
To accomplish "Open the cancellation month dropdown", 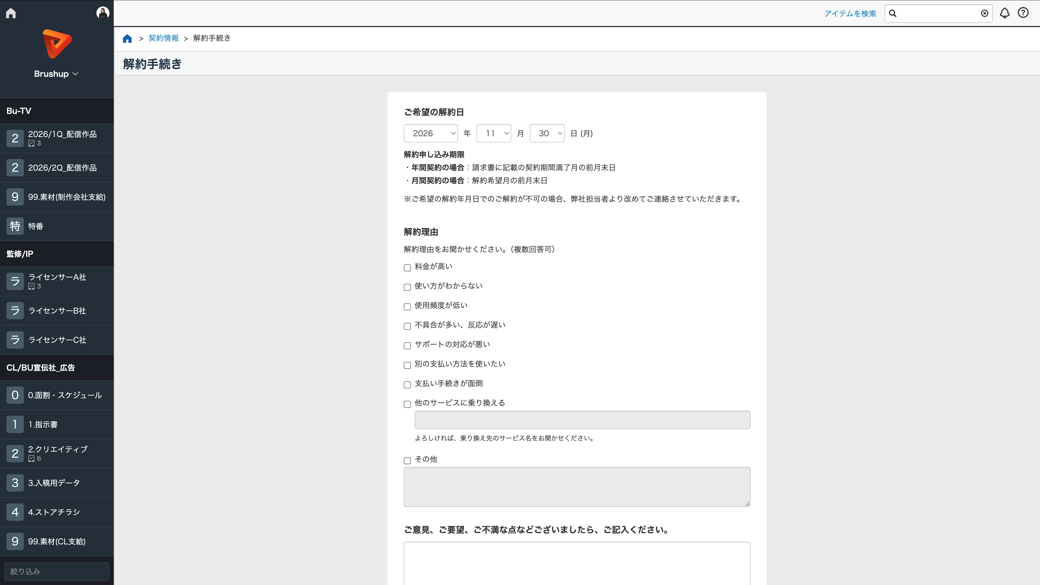I will (x=494, y=133).
